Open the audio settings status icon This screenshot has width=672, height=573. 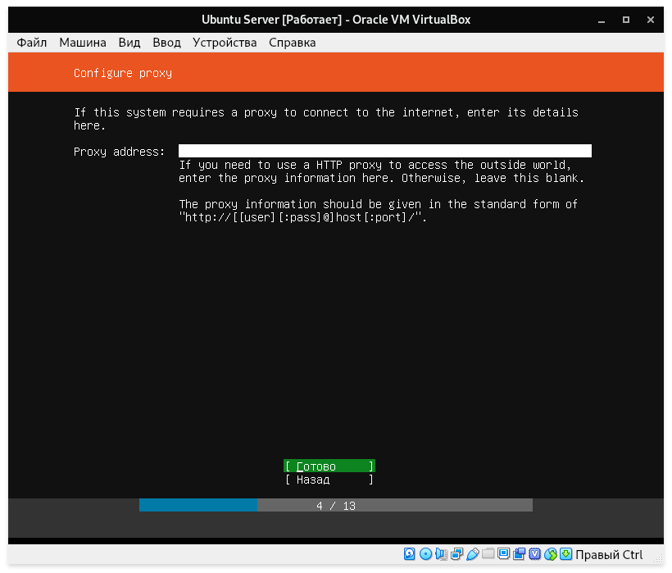[442, 554]
